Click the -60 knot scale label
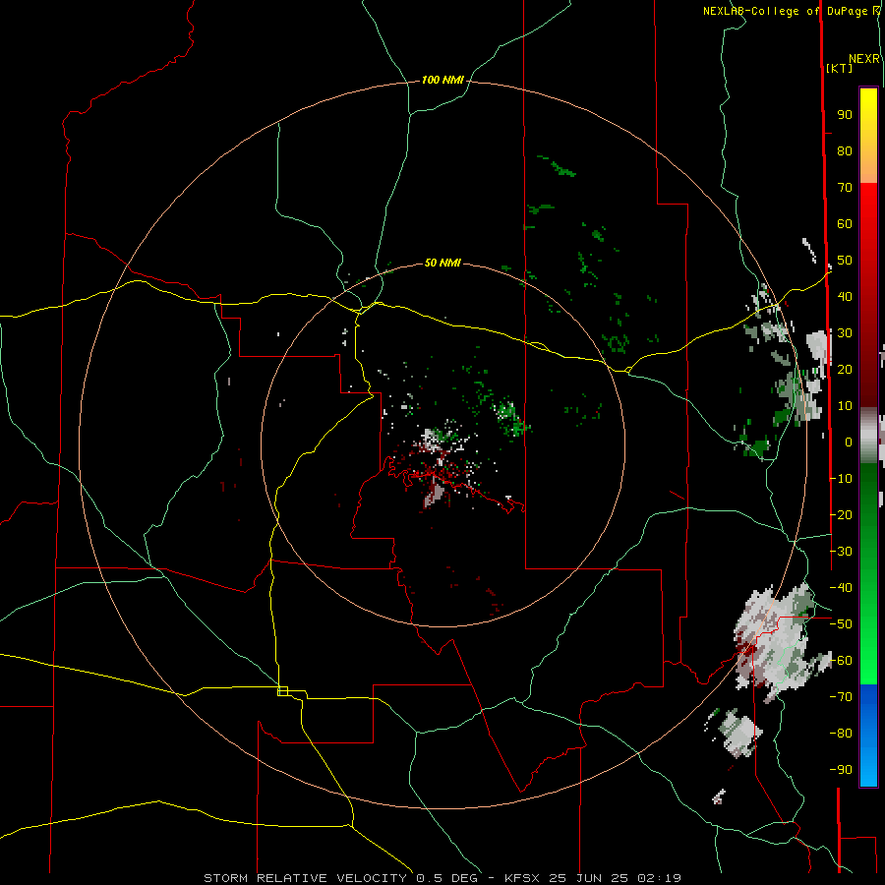This screenshot has height=885, width=885. tap(841, 661)
